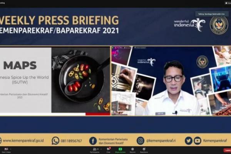Open the Reactions menu
The width and height of the screenshot is (231, 154).
(x=144, y=150)
